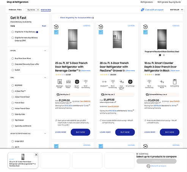Viewport: 187px width, 172px height.
Task: Select the 3 door French Door filter
Action: coord(13,97)
